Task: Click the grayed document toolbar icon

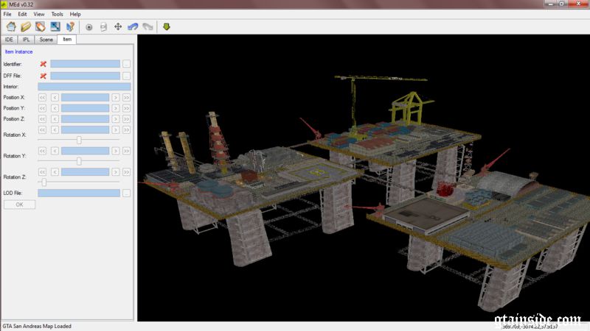Action: [103, 27]
